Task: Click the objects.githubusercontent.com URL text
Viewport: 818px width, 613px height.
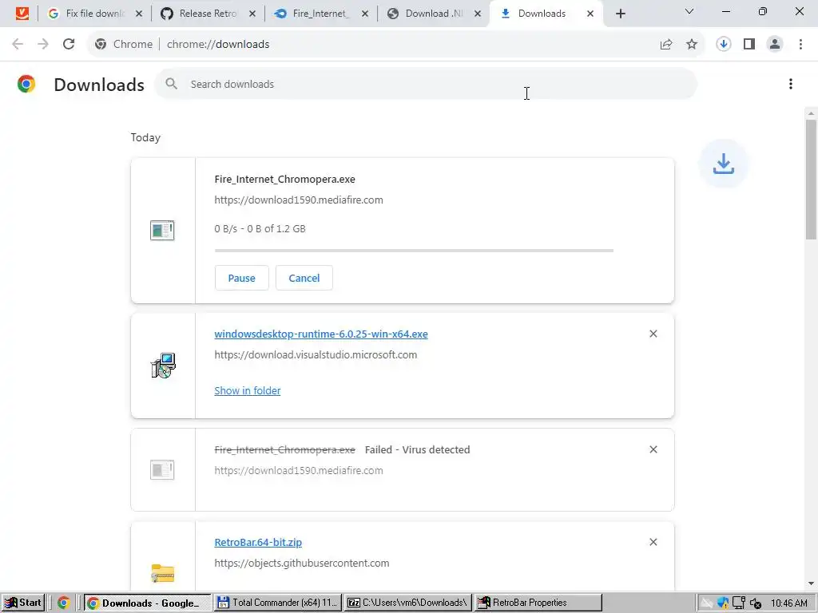Action: coord(301,563)
